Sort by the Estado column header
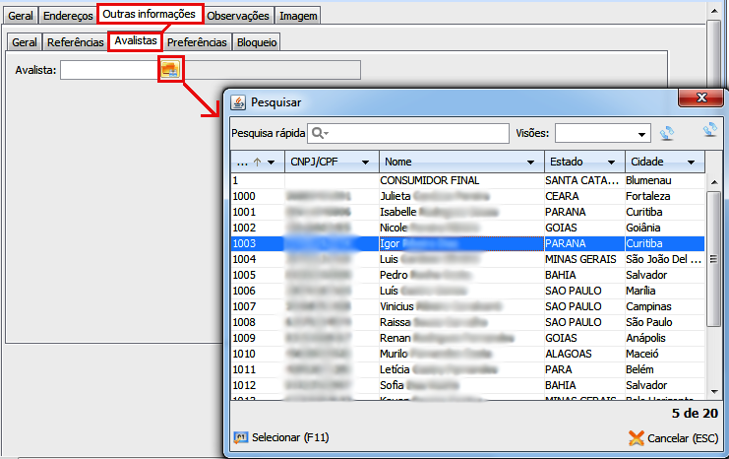This screenshot has height=459, width=729. point(584,162)
